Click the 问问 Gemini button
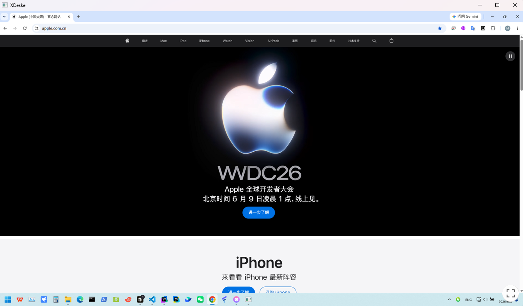Image resolution: width=523 pixels, height=306 pixels. [465, 17]
